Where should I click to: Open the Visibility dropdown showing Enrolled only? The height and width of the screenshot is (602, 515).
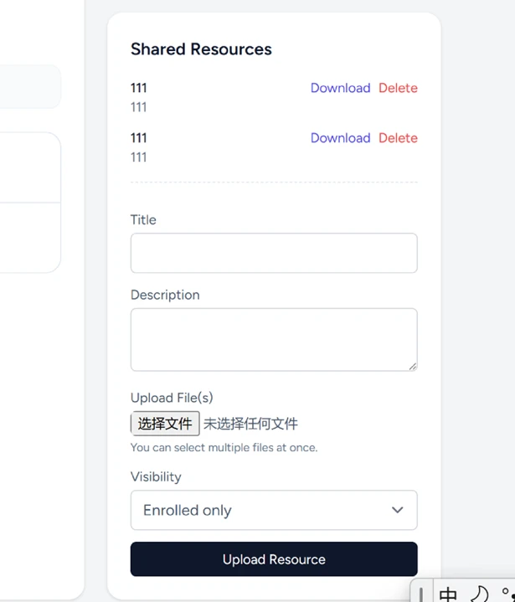coord(274,510)
